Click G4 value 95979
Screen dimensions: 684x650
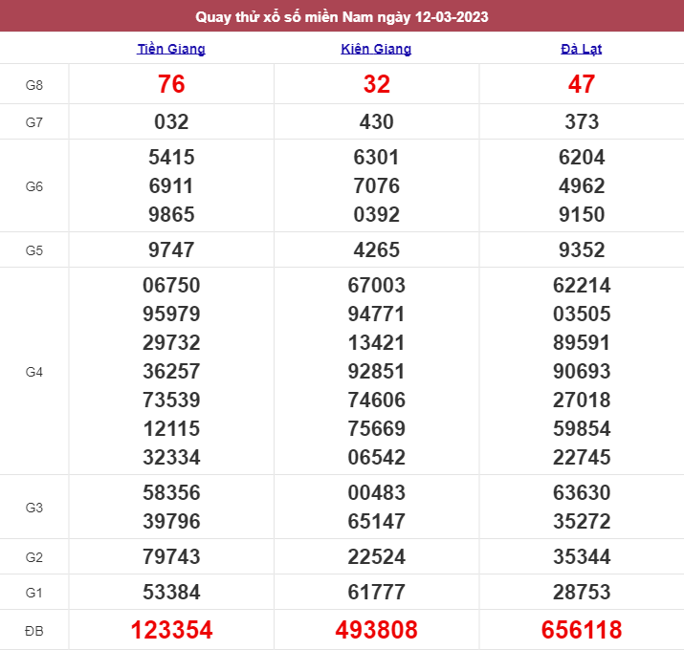pos(171,314)
